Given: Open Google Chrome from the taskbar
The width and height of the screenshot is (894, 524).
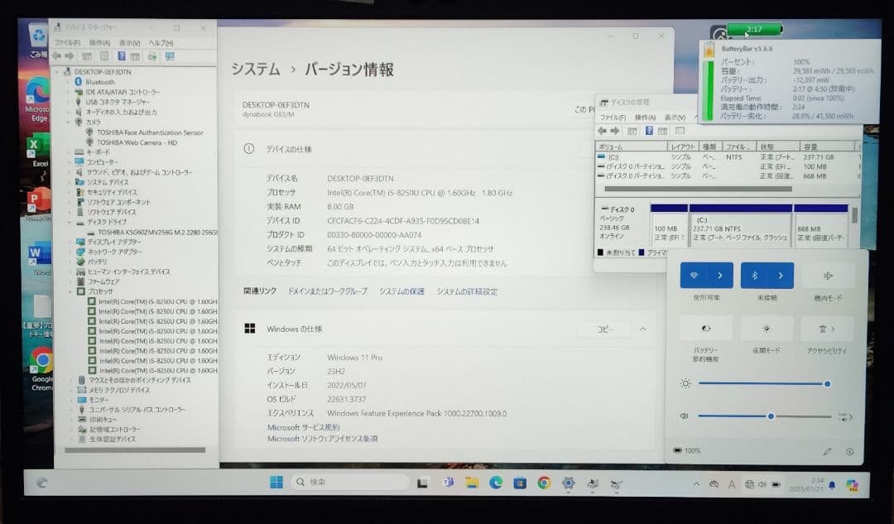Looking at the screenshot, I should (x=544, y=481).
